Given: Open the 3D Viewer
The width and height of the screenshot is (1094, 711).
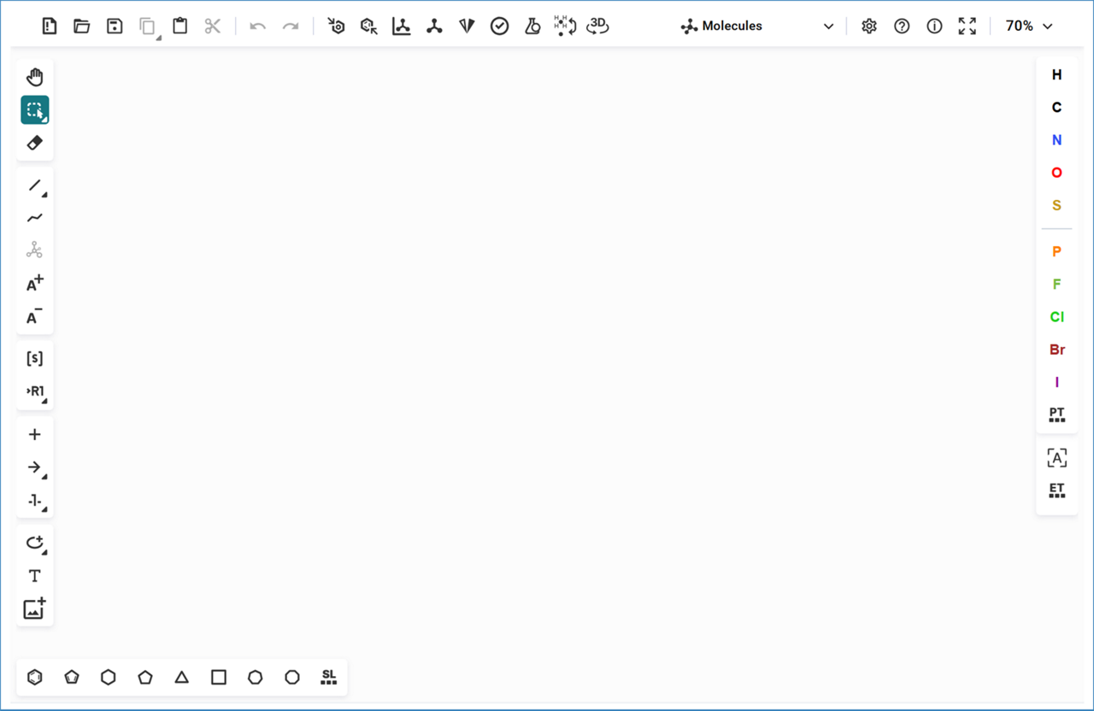Looking at the screenshot, I should tap(597, 26).
